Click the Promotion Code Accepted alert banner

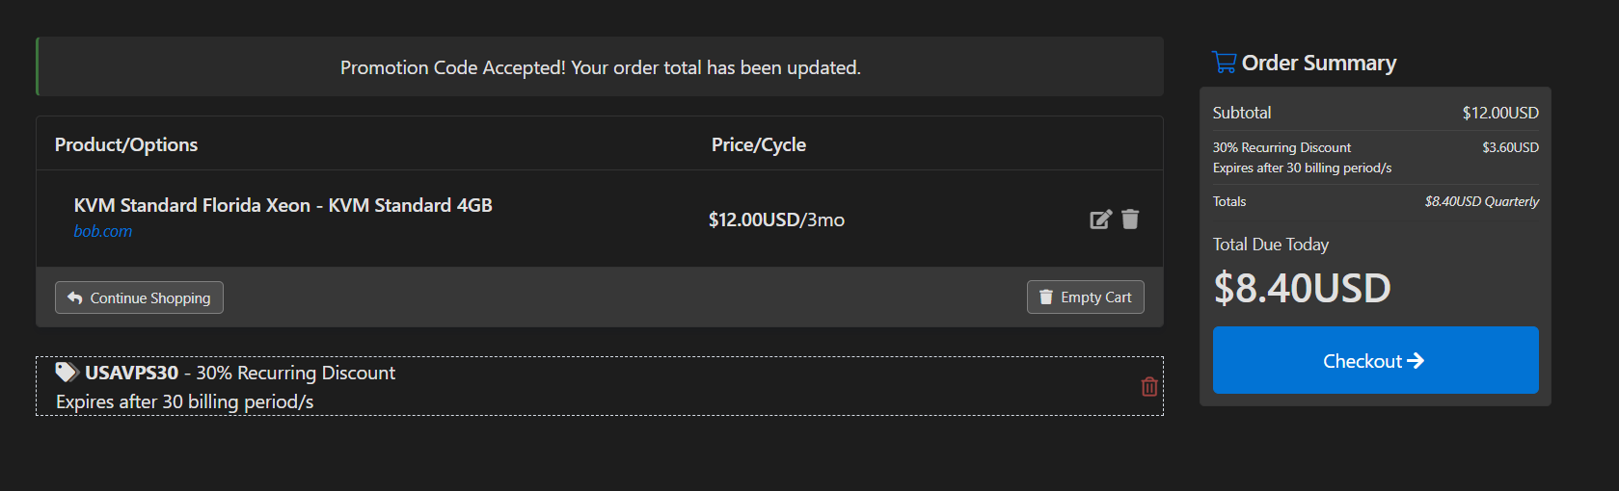600,66
